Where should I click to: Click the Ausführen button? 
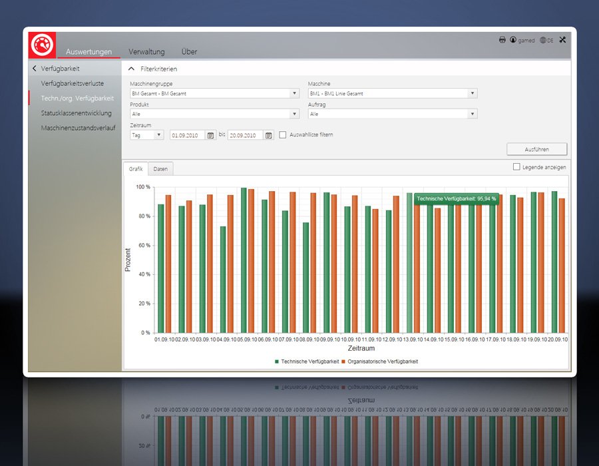click(x=536, y=149)
